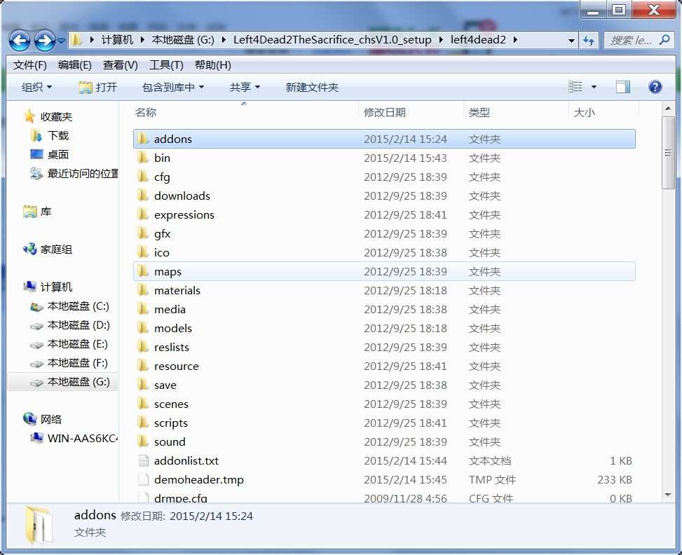
Task: Click the maps folder icon
Action: (x=143, y=271)
